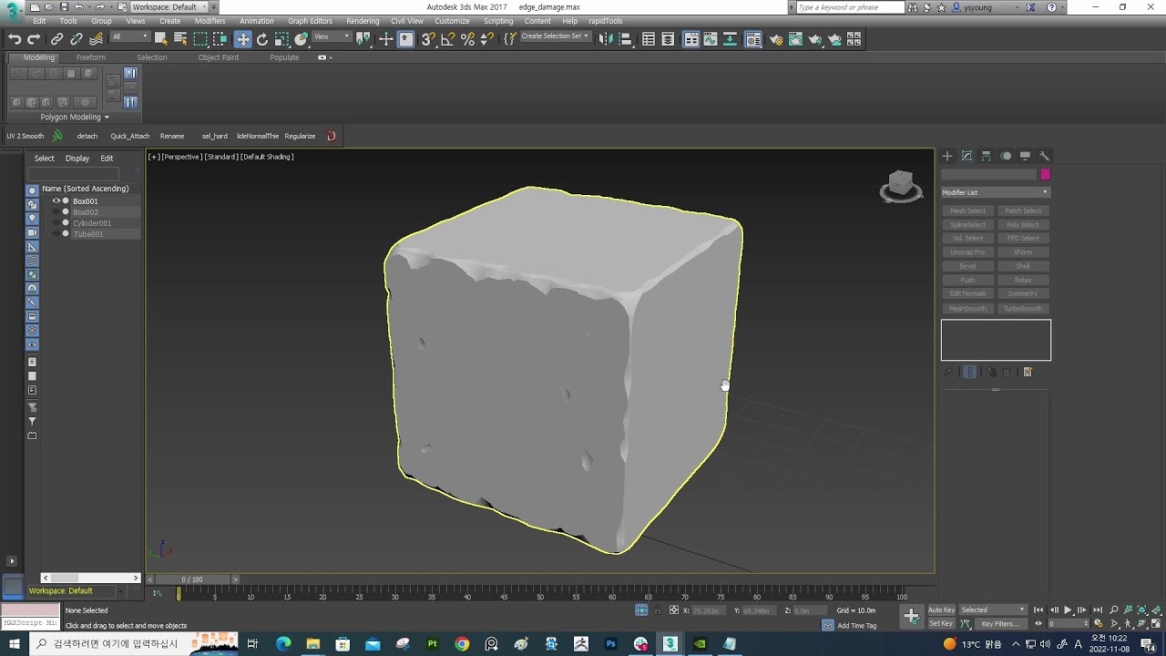Viewport: 1166px width, 656px height.
Task: Open the key mode Selected dropdown
Action: pos(994,610)
